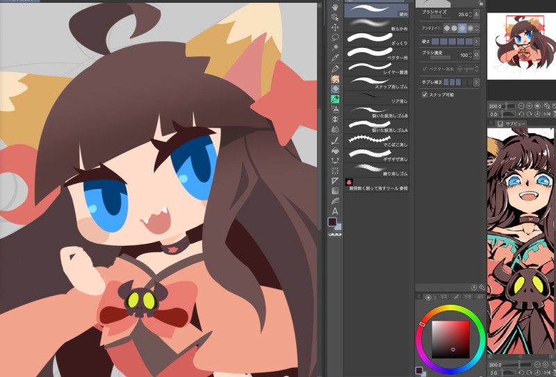Open brush size dynamics button

pyautogui.click(x=476, y=14)
